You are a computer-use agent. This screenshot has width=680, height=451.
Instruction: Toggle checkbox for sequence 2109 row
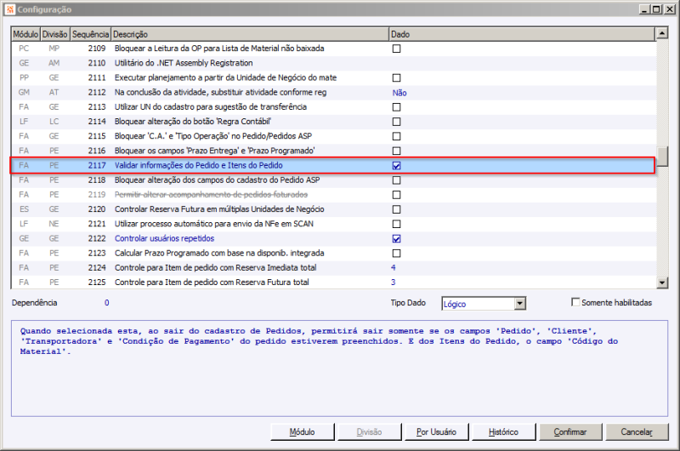click(396, 49)
